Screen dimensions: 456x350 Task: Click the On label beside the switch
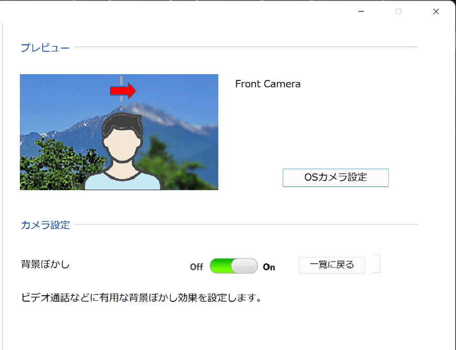point(269,267)
